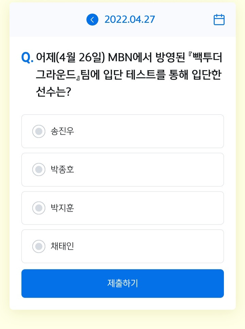
Task: Click the 2022.04.27 date label
Action: click(130, 19)
